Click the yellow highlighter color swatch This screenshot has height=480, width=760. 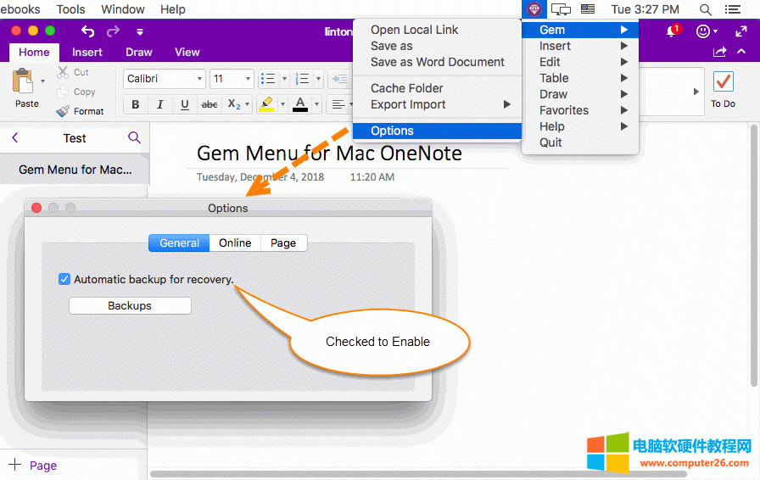pyautogui.click(x=266, y=105)
